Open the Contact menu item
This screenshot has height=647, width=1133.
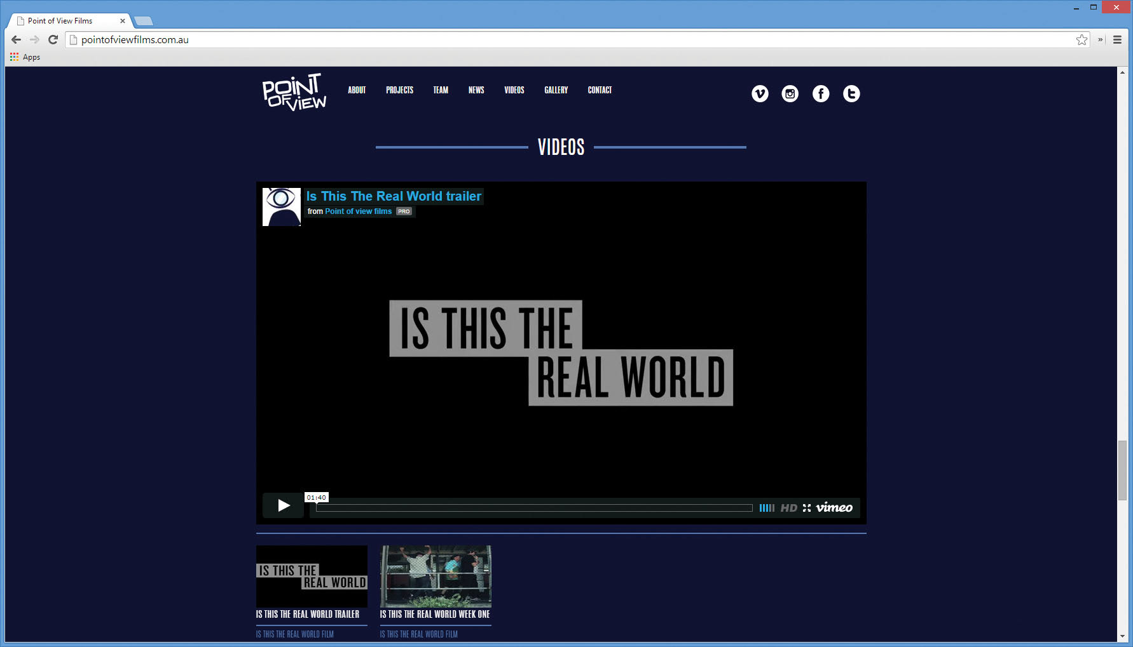pyautogui.click(x=600, y=90)
